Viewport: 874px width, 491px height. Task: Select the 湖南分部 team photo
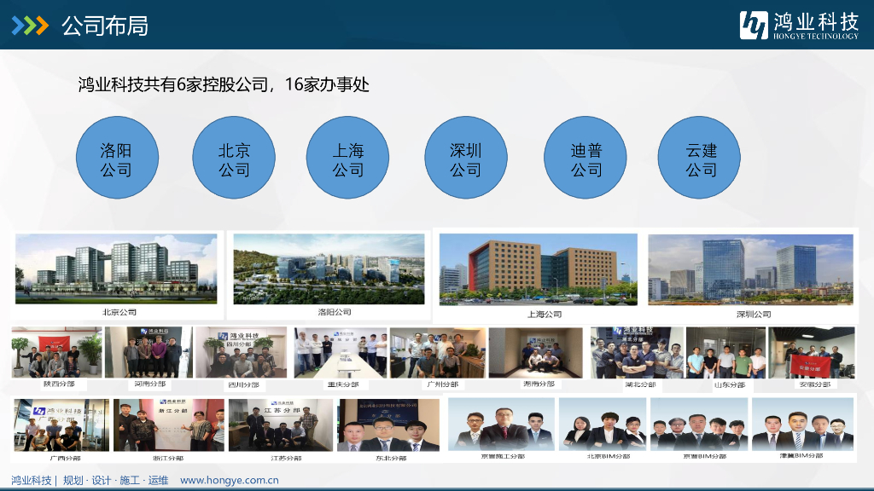[x=536, y=353]
